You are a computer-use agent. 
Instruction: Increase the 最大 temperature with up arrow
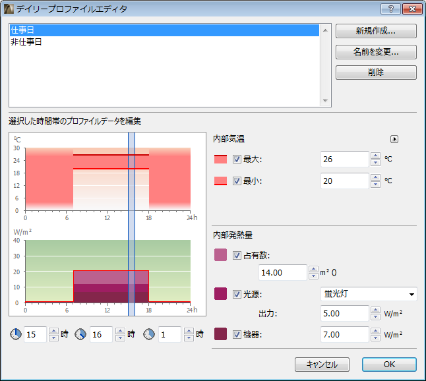375,156
